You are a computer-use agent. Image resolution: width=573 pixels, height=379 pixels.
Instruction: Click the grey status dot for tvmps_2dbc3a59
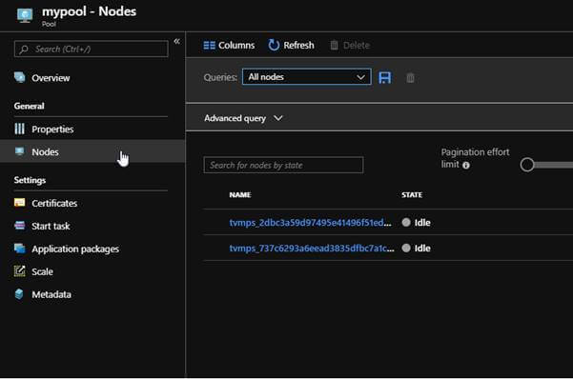tap(406, 223)
